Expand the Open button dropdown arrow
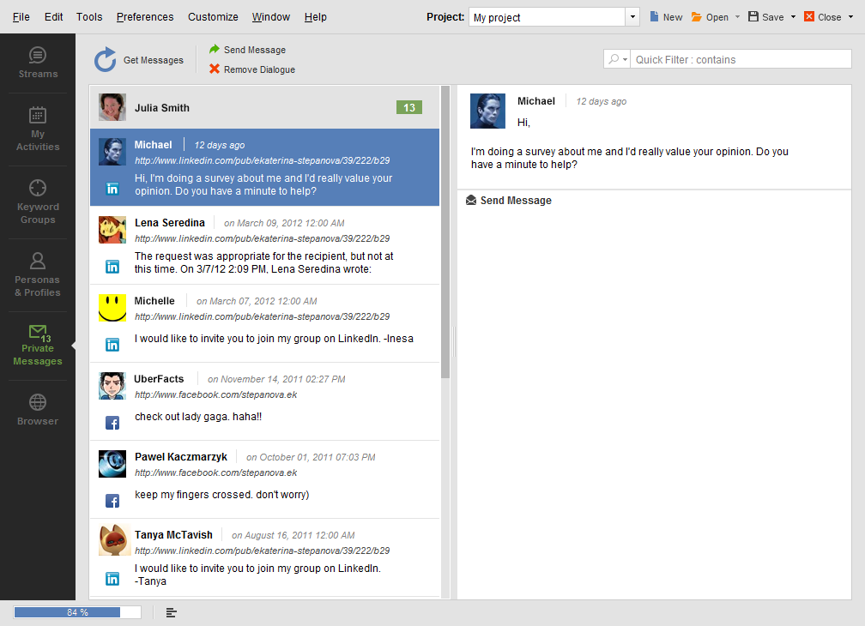Image resolution: width=865 pixels, height=626 pixels. pos(738,17)
